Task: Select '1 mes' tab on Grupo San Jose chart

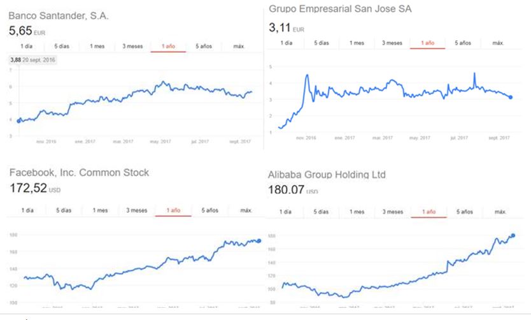Action: click(x=357, y=43)
